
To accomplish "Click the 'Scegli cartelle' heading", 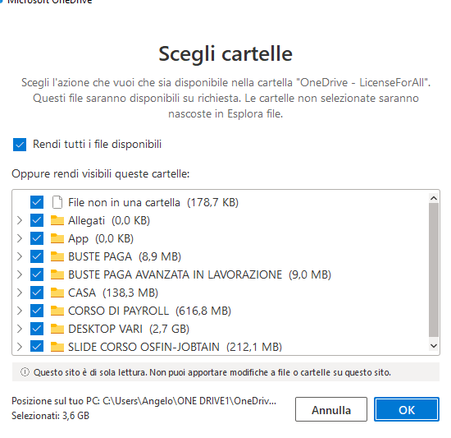I will click(225, 54).
